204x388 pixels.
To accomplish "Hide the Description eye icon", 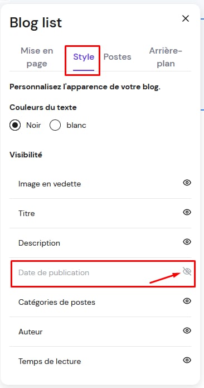I will point(187,242).
